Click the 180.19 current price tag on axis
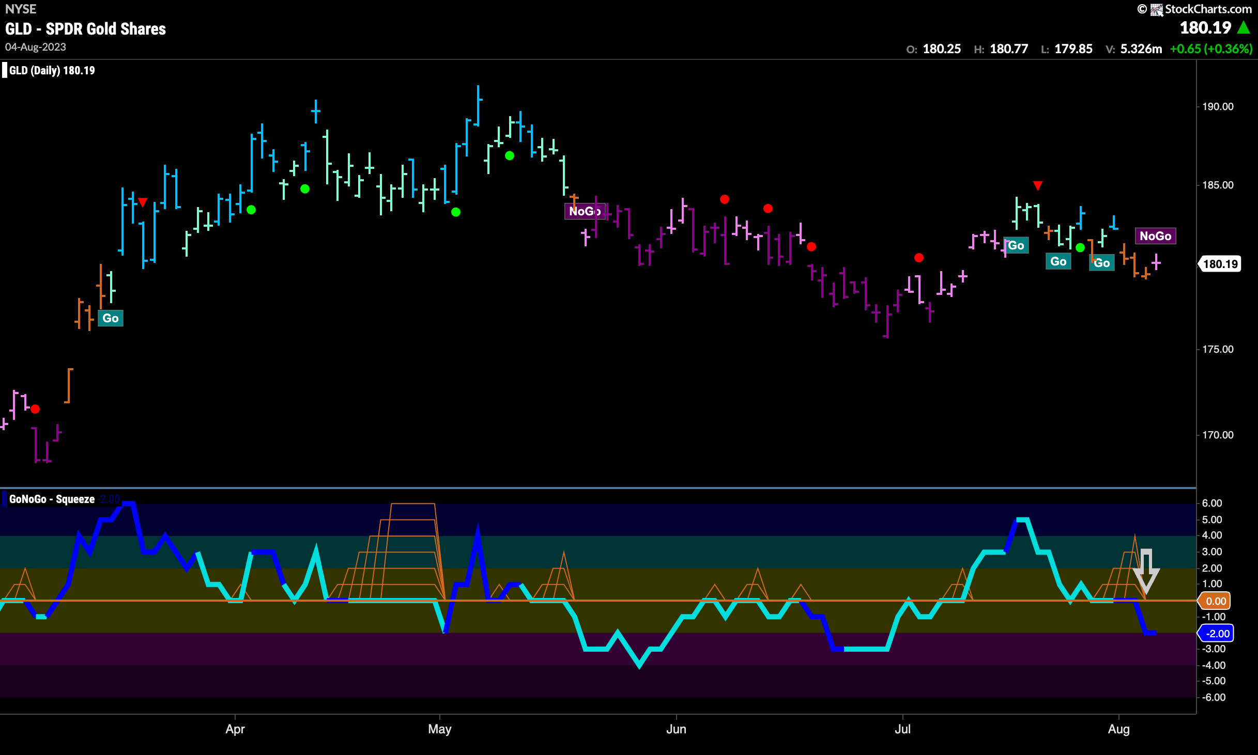This screenshot has width=1258, height=755. [x=1220, y=264]
